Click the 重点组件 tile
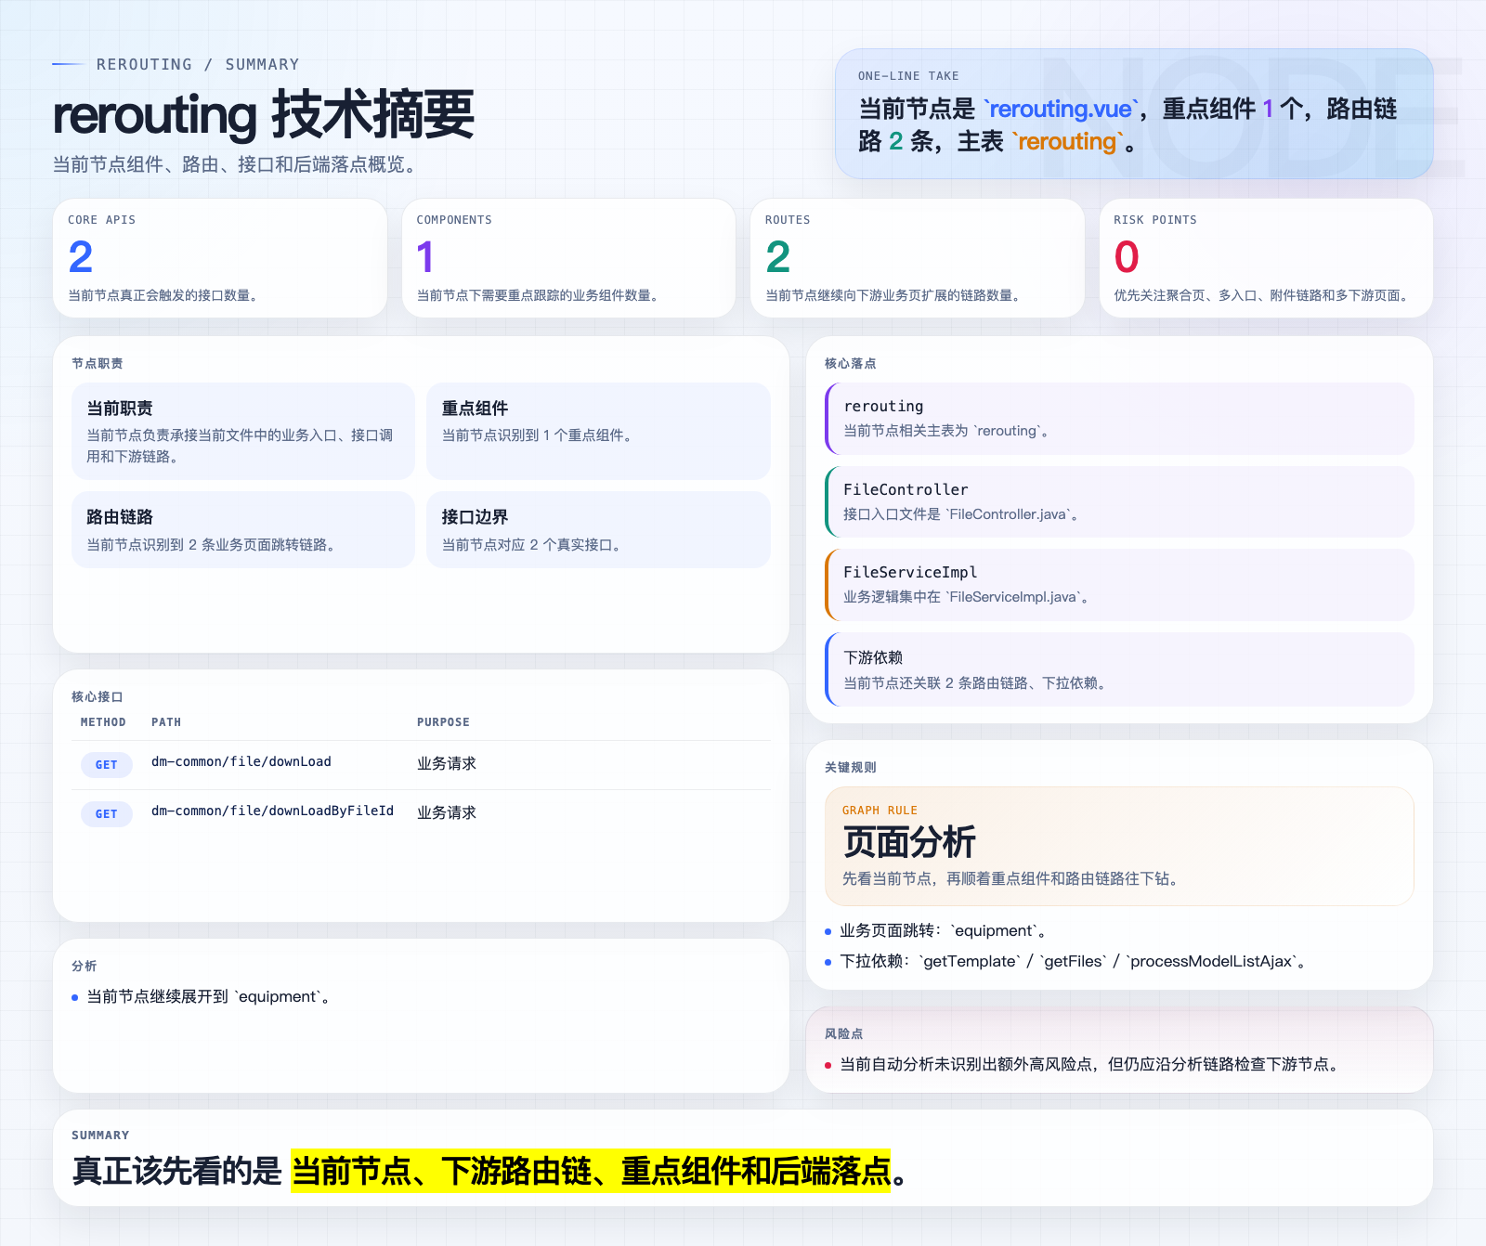The image size is (1486, 1246). [598, 431]
